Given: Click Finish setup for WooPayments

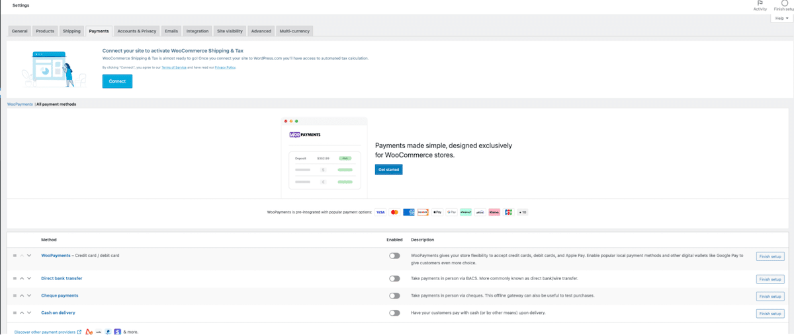Looking at the screenshot, I should [770, 256].
